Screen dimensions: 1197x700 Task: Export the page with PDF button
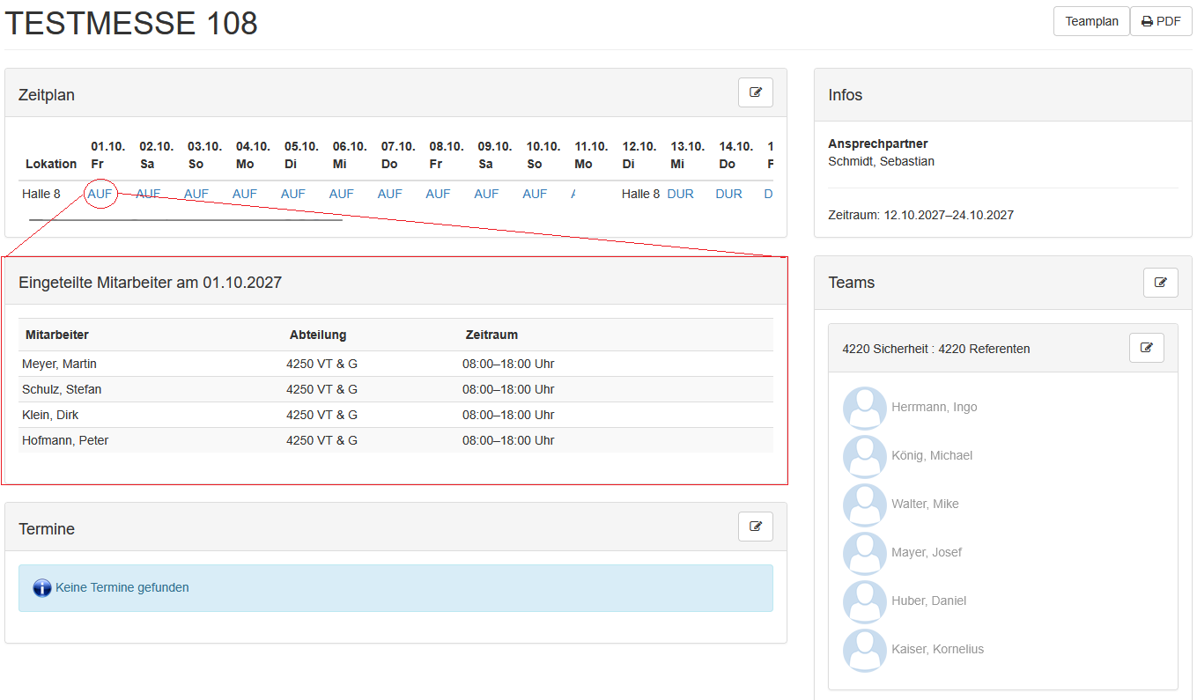point(1160,21)
